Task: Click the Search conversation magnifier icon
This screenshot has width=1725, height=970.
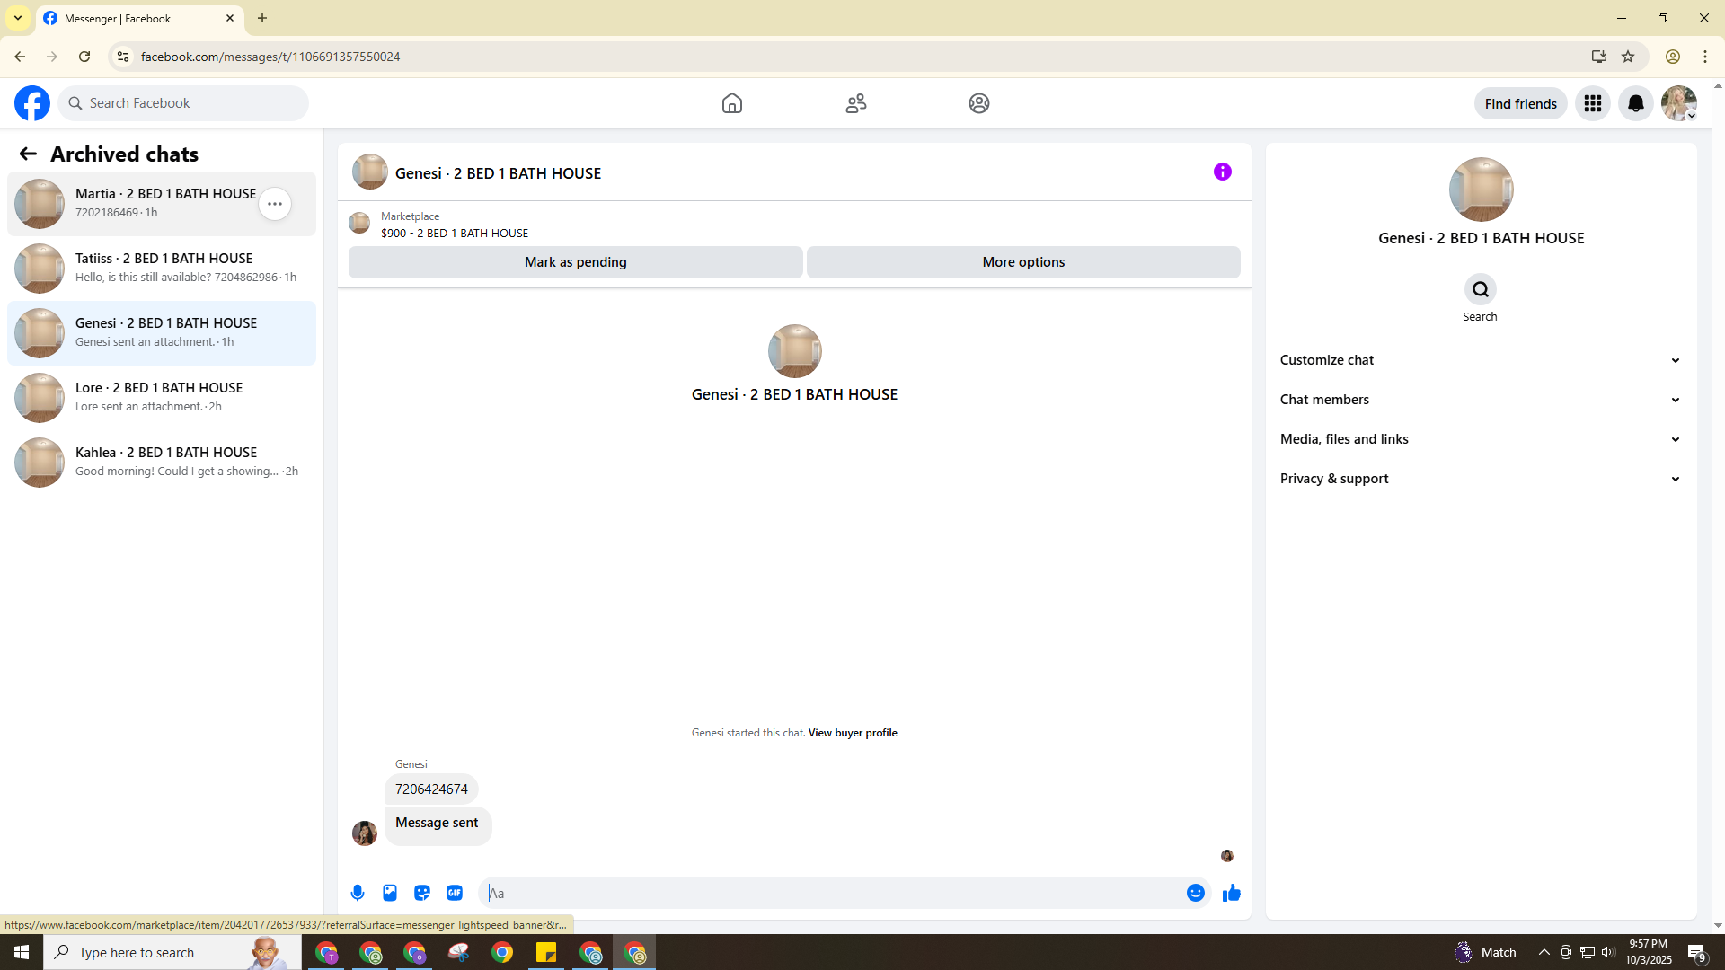Action: point(1481,289)
